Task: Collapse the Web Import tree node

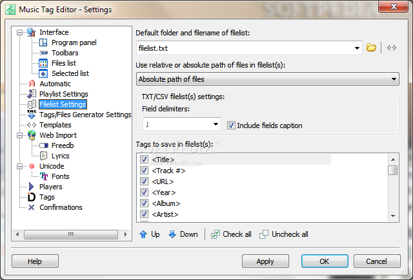Action: click(19, 135)
